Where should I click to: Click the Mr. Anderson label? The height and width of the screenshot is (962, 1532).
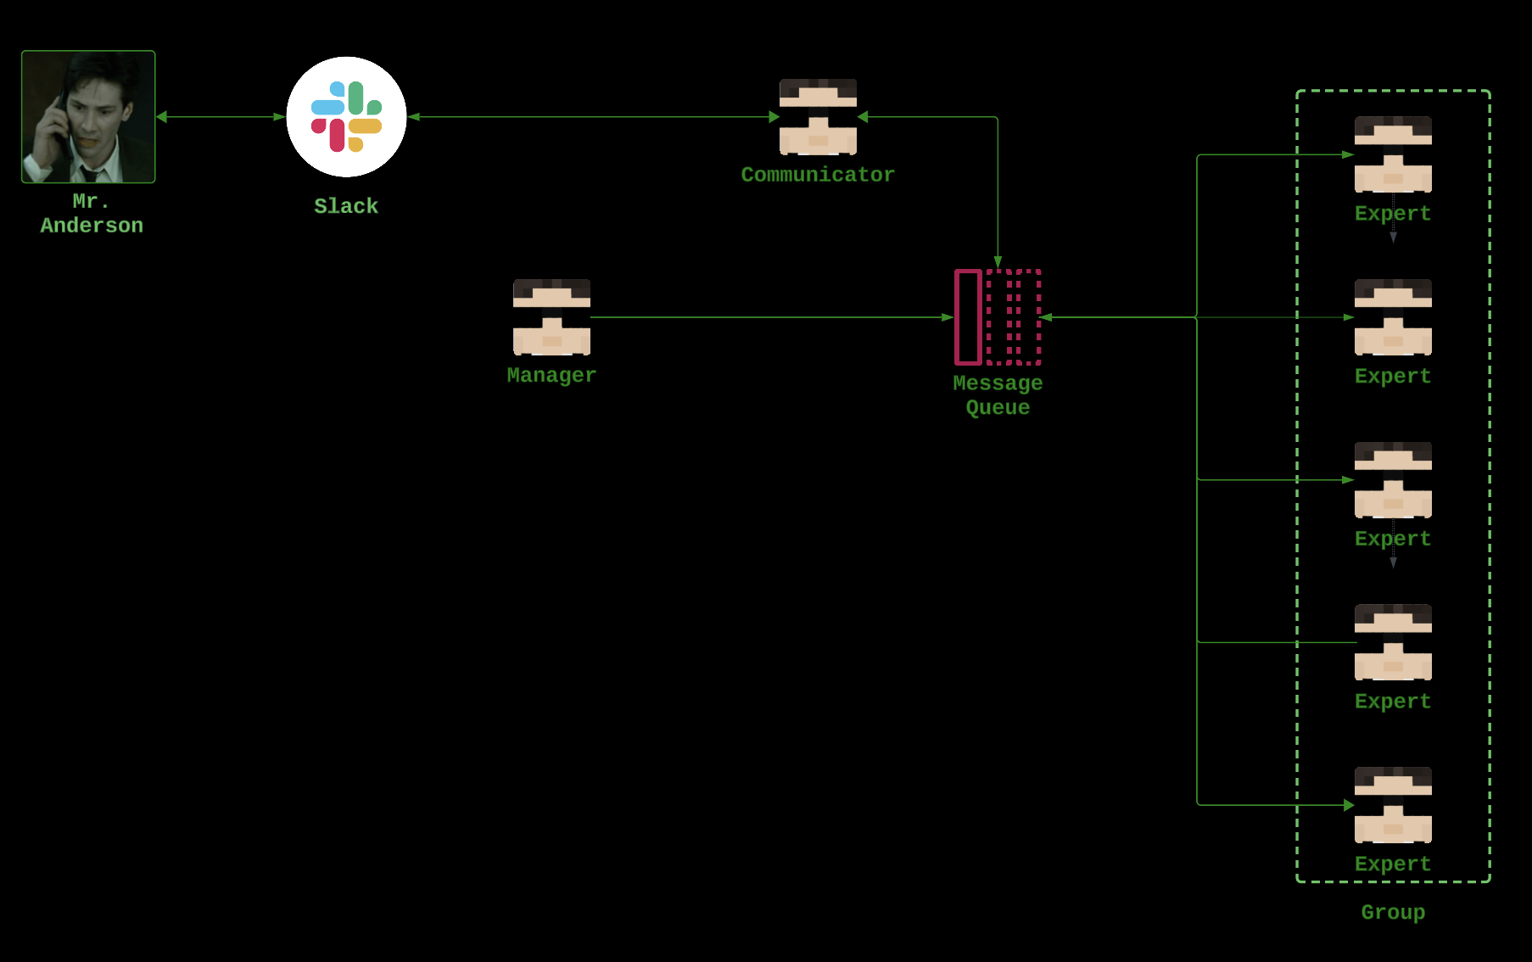coord(92,214)
